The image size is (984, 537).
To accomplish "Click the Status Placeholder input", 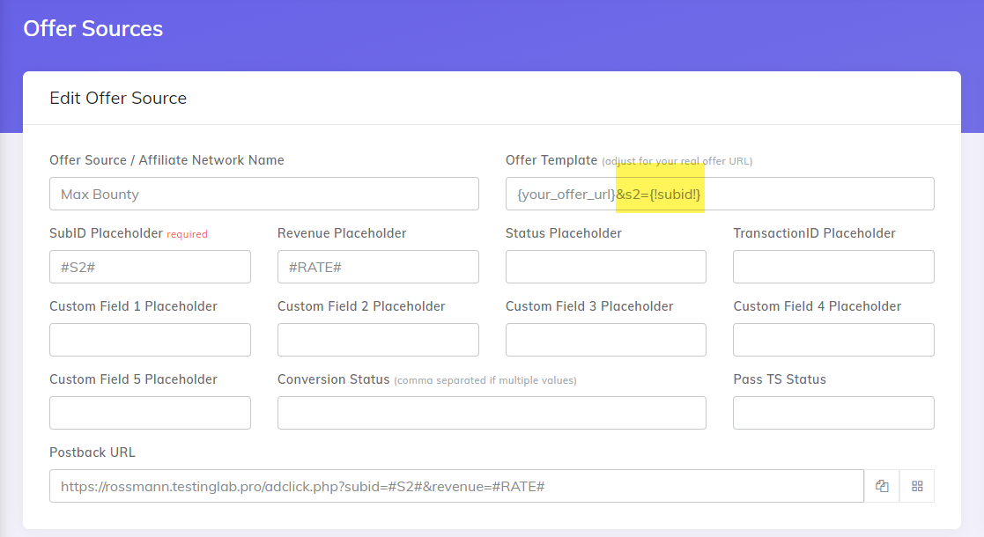I will pyautogui.click(x=605, y=266).
